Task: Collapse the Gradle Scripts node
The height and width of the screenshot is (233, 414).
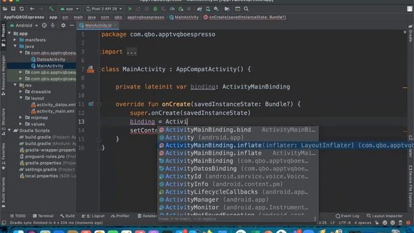Action: pyautogui.click(x=10, y=130)
